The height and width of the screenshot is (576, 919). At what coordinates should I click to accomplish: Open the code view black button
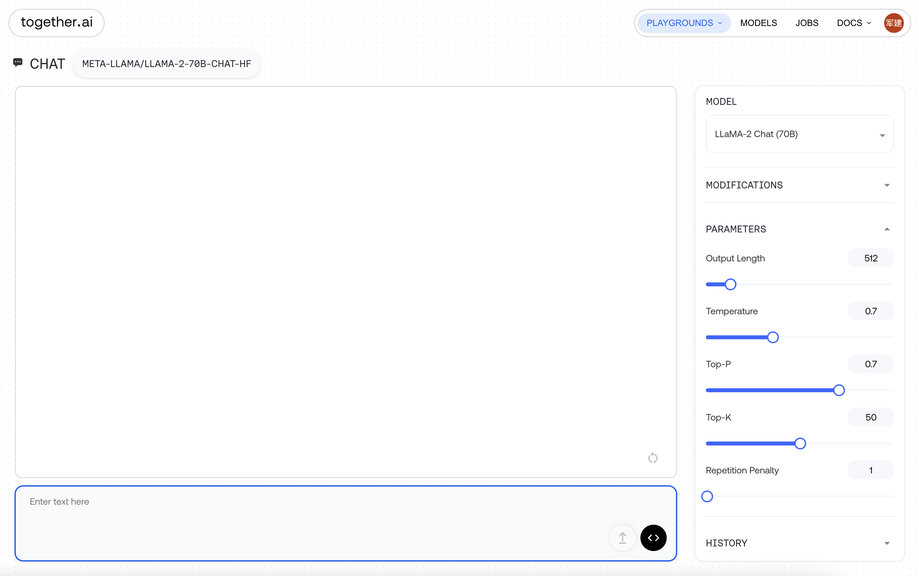[x=653, y=538]
